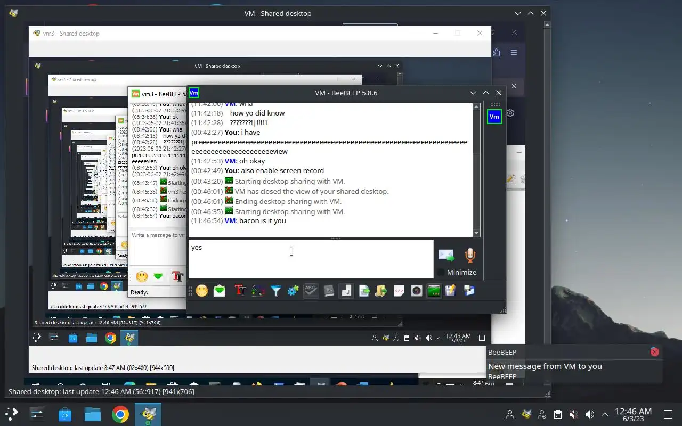
Task: Open the clipboard tray applet
Action: [558, 414]
